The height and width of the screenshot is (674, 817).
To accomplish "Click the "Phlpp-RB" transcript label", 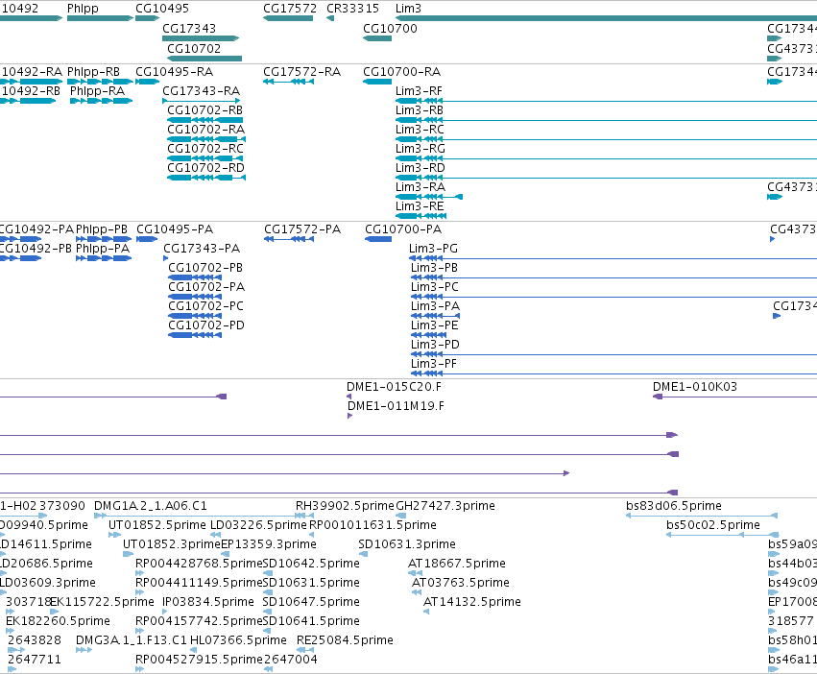I will coord(93,71).
